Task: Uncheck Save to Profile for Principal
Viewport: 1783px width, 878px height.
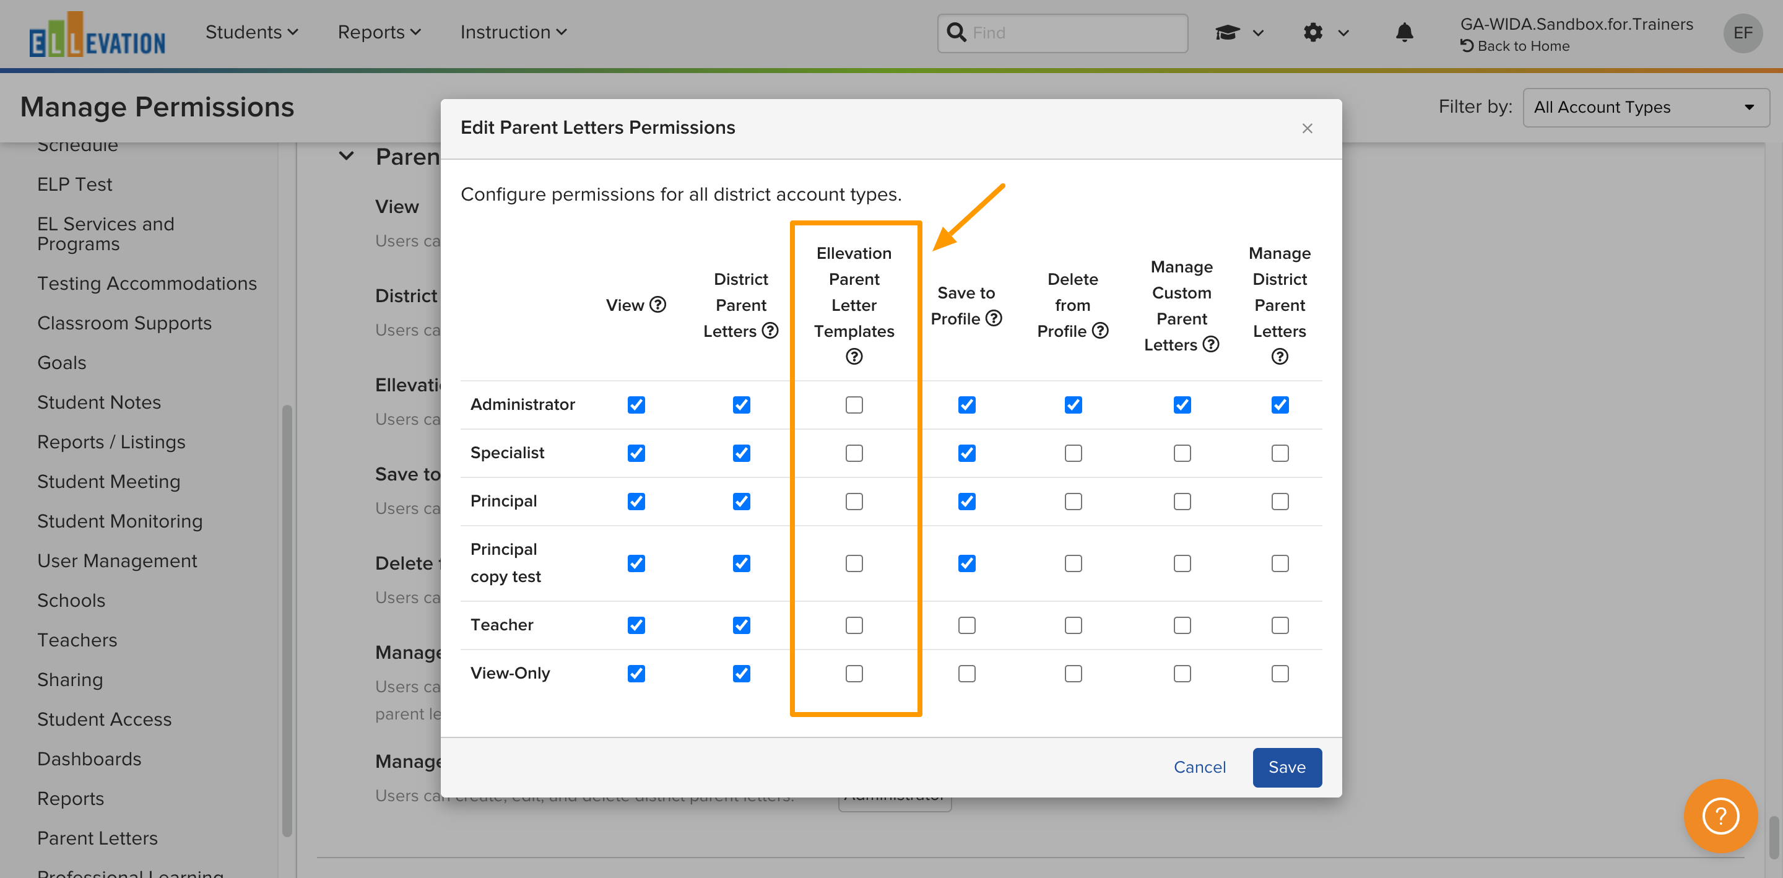Action: (x=967, y=502)
